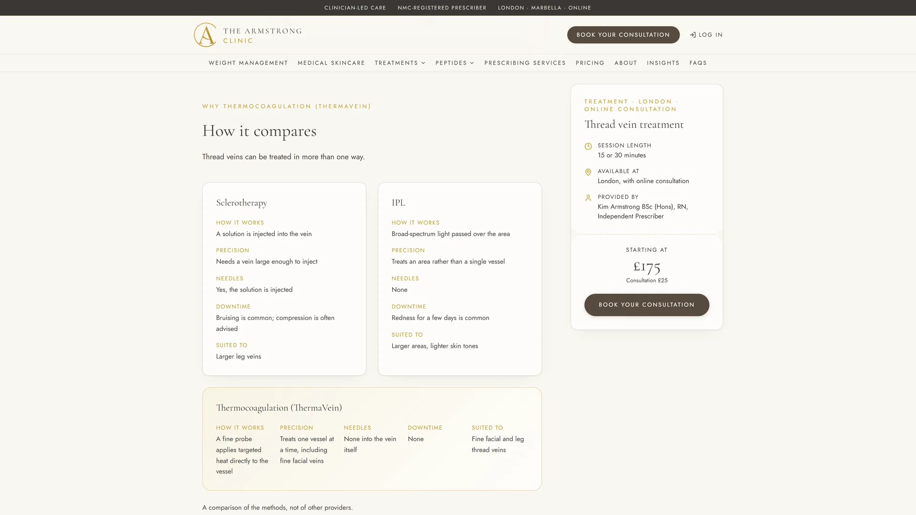The height and width of the screenshot is (515, 916).
Task: Click the 'How it compares' heading
Action: [x=259, y=131]
